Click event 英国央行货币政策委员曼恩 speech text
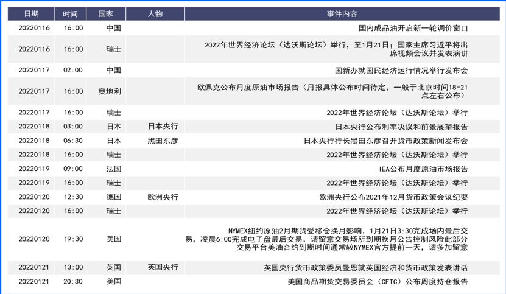The height and width of the screenshot is (294, 506). click(x=365, y=268)
